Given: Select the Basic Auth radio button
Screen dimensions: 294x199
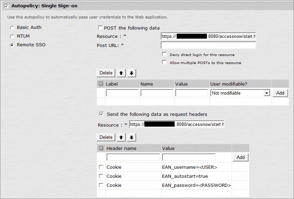Looking at the screenshot, I should click(12, 27).
